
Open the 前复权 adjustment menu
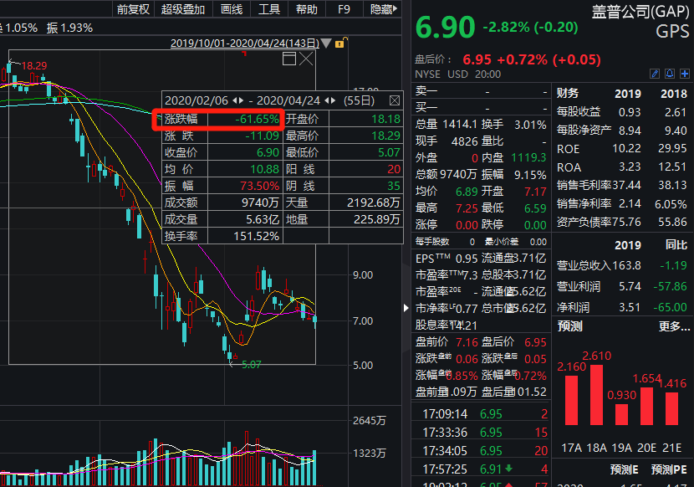coord(132,9)
